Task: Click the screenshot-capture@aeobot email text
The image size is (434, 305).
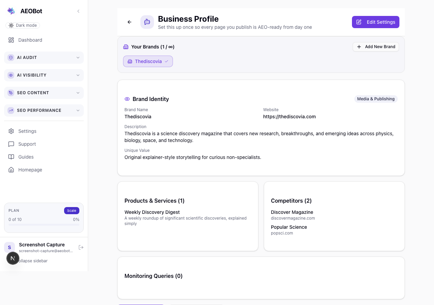Action: point(46,251)
